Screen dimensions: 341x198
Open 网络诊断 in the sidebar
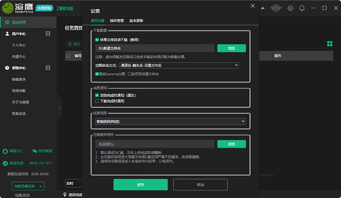(19, 91)
